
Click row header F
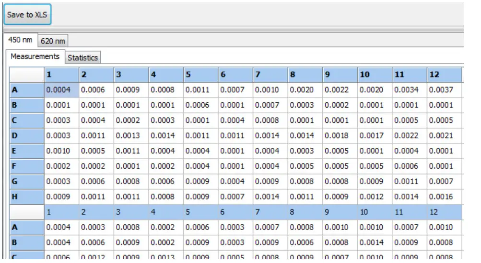click(27, 166)
